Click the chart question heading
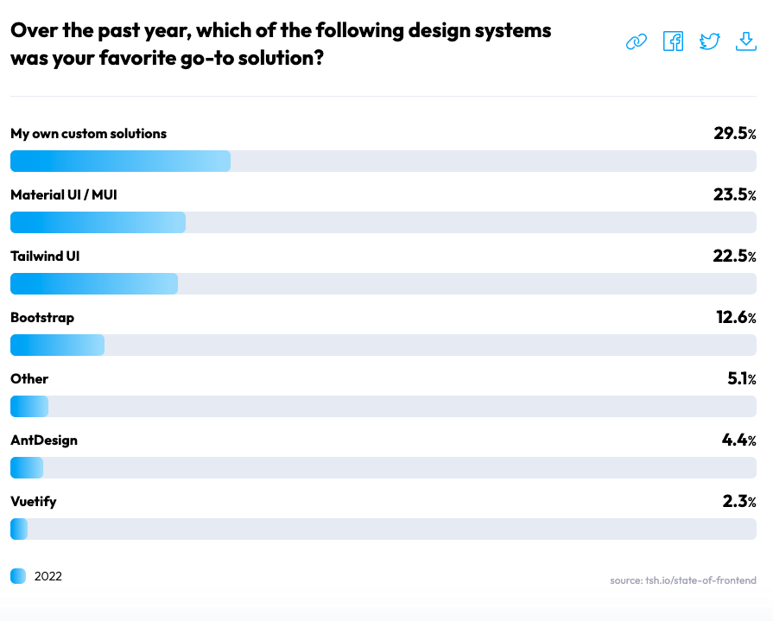This screenshot has width=773, height=621. (x=281, y=44)
